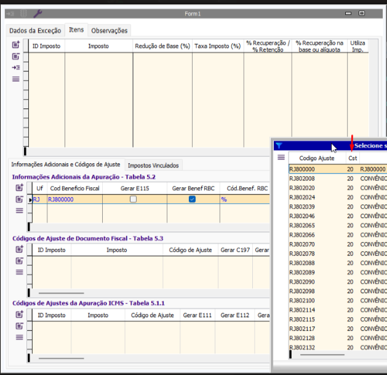387x375 pixels.
Task: Click add-row icon beside the Itens grid
Action: pos(16,45)
